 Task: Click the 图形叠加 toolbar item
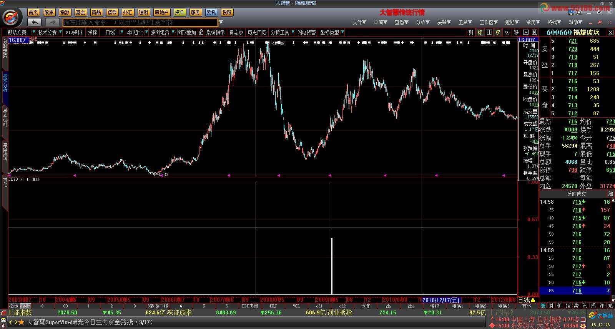(186, 32)
